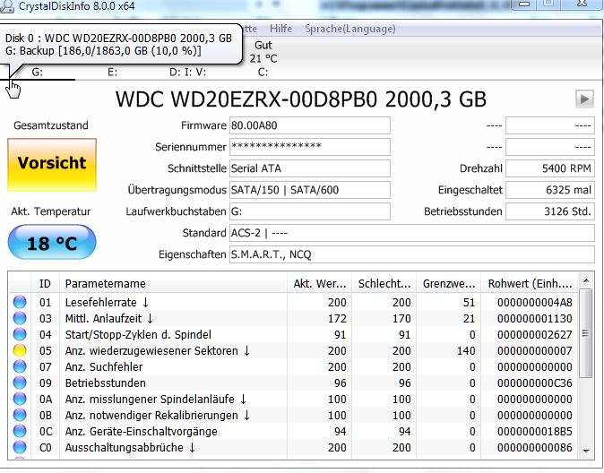Click the SMART list vertical scrollbar thumb

[x=586, y=333]
